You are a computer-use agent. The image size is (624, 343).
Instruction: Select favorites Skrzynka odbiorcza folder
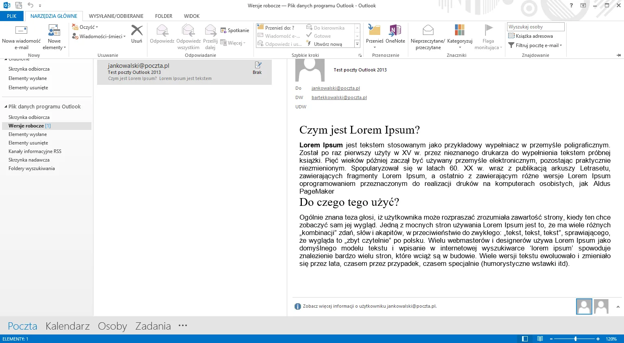(x=29, y=69)
